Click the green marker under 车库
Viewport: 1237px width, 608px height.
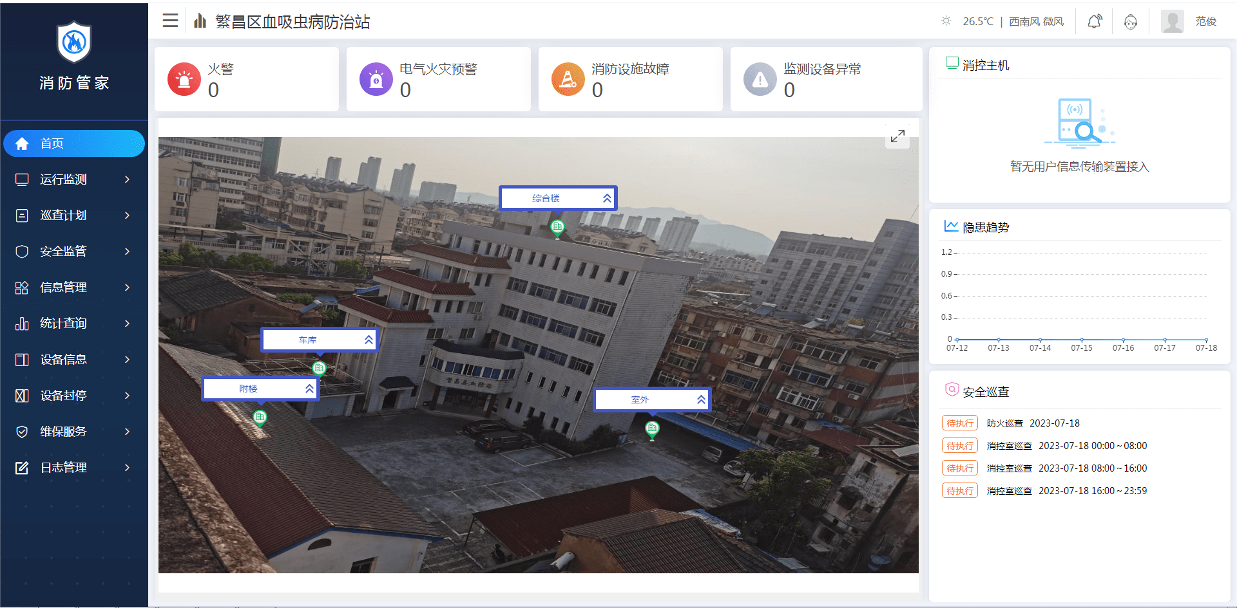[x=319, y=368]
